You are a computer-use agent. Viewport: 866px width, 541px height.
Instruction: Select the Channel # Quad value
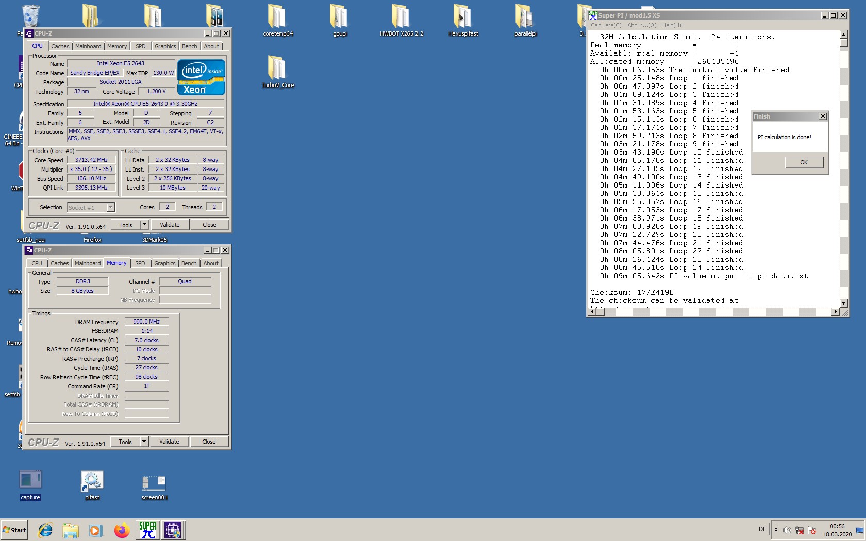click(185, 281)
